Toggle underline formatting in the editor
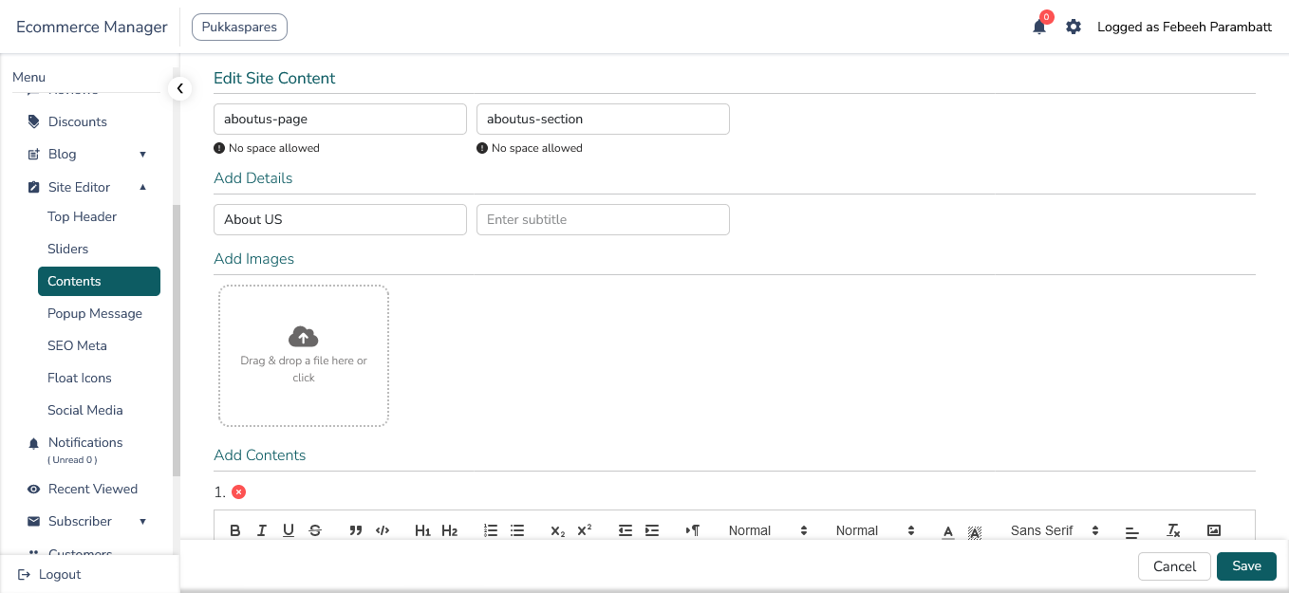The width and height of the screenshot is (1289, 593). 289,530
